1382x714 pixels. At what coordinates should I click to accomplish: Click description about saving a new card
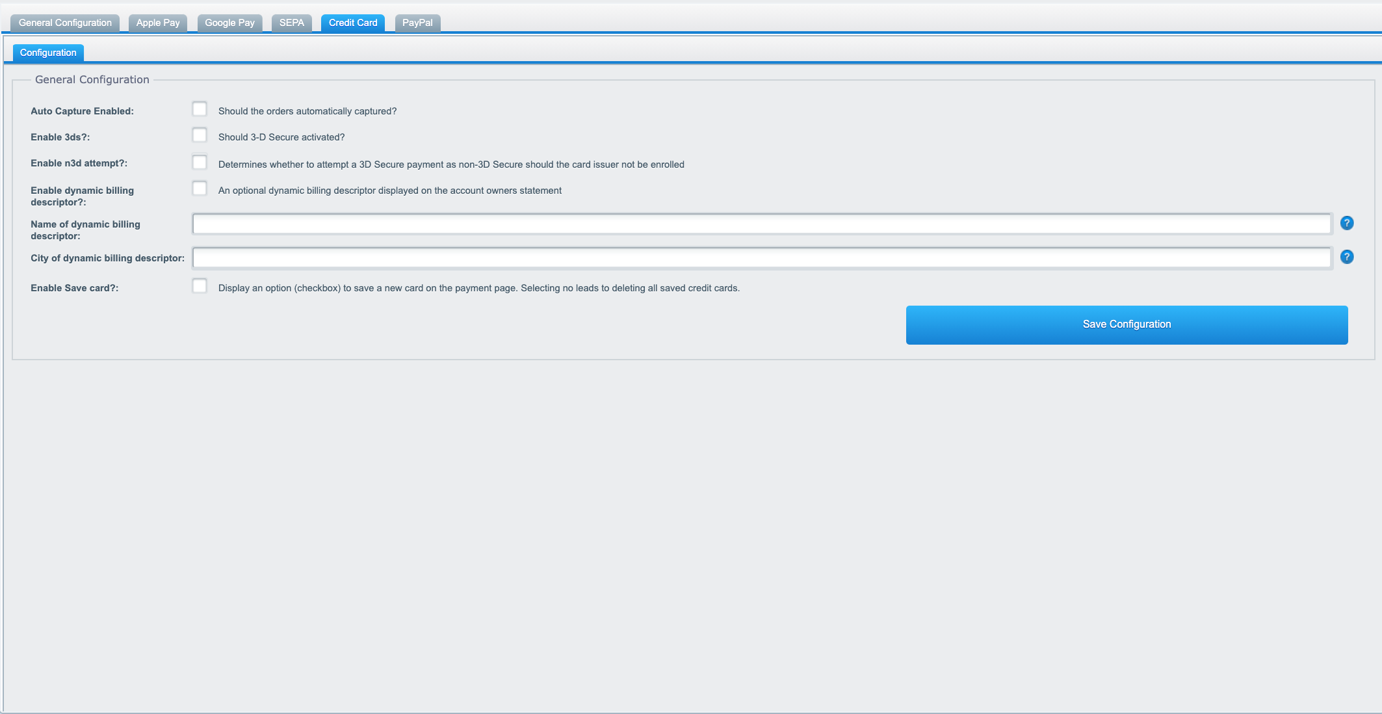pos(479,288)
